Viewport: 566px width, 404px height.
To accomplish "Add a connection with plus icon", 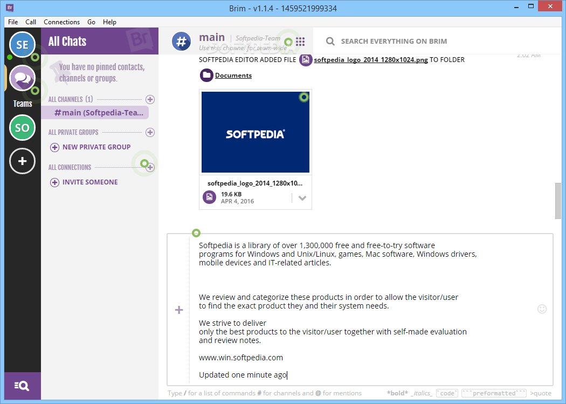I will click(x=150, y=167).
